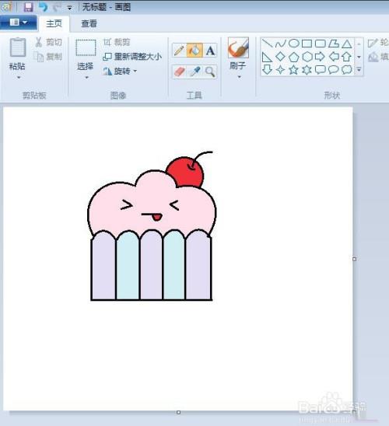Select the Pencil tool
This screenshot has height=426, width=389.
(x=179, y=51)
